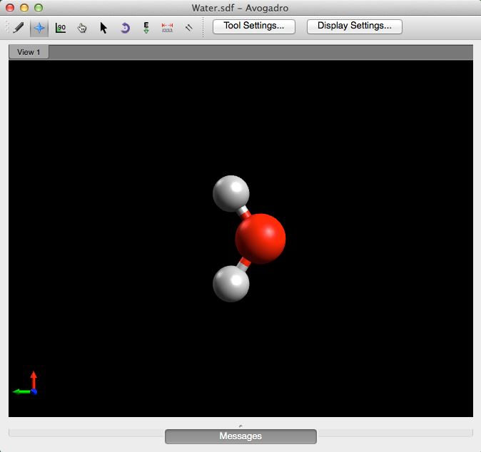Viewport: 481px width, 452px height.
Task: Click the lower white hydrogen atom
Action: click(x=231, y=283)
